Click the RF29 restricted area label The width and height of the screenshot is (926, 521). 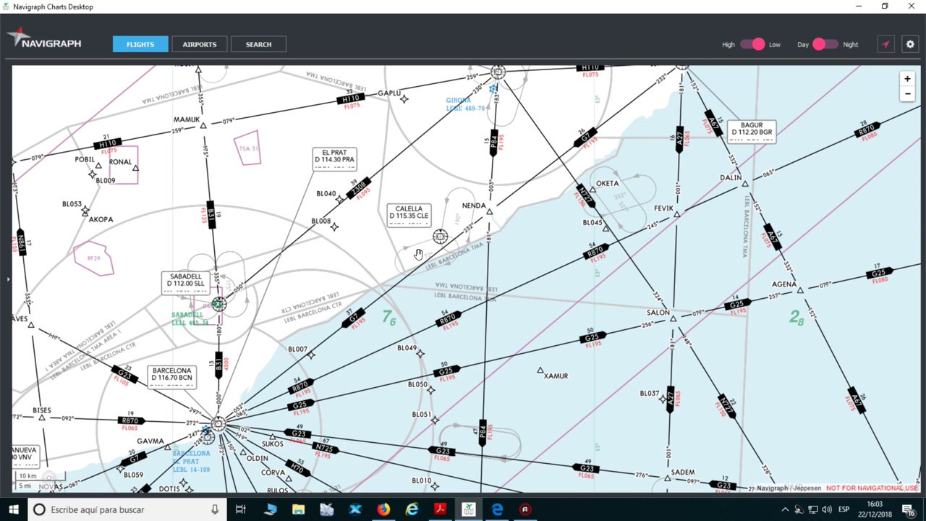tap(93, 258)
